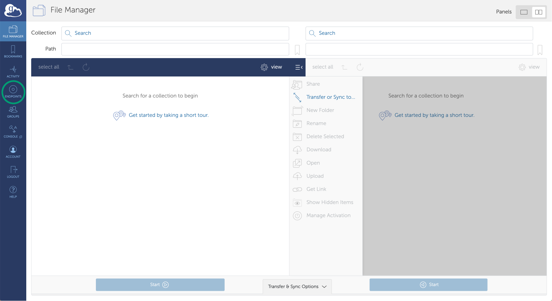
Task: Choose Transfer or Sync to... menu item
Action: pyautogui.click(x=330, y=97)
